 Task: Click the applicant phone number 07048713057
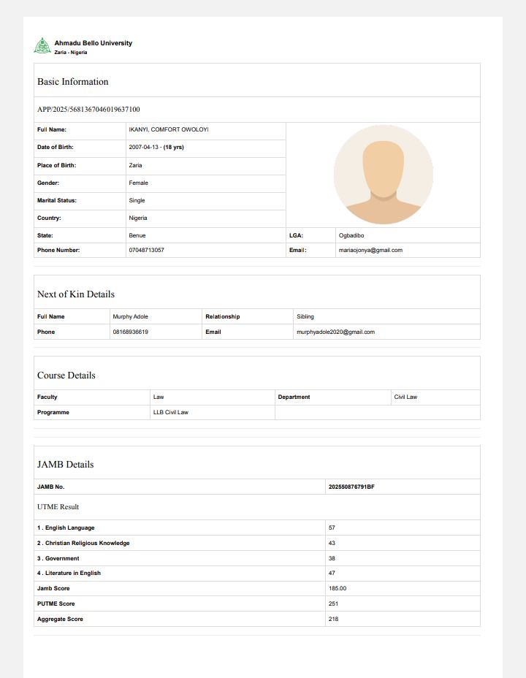pos(146,250)
